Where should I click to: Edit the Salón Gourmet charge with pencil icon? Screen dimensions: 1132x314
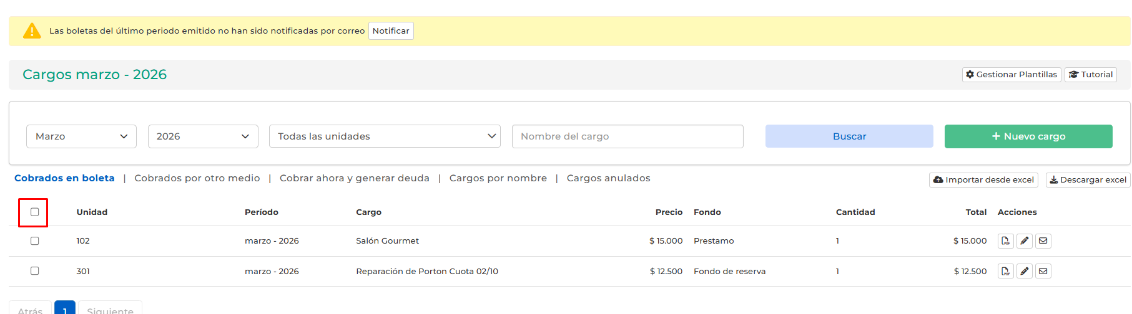(1025, 241)
